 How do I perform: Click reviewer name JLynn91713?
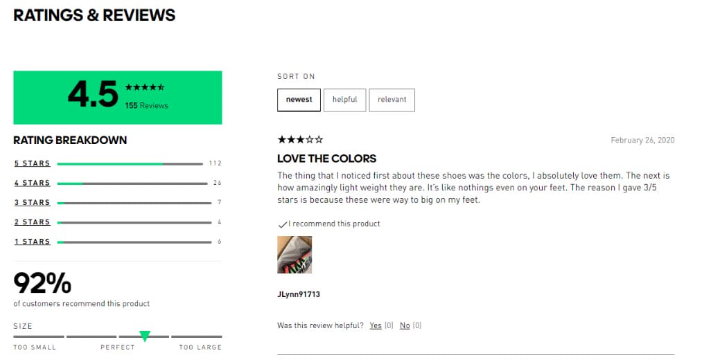(298, 294)
